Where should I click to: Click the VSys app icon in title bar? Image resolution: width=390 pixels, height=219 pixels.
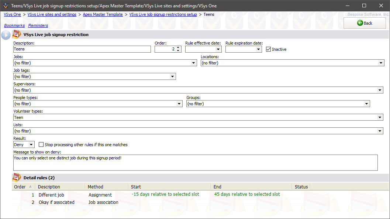coord(5,6)
